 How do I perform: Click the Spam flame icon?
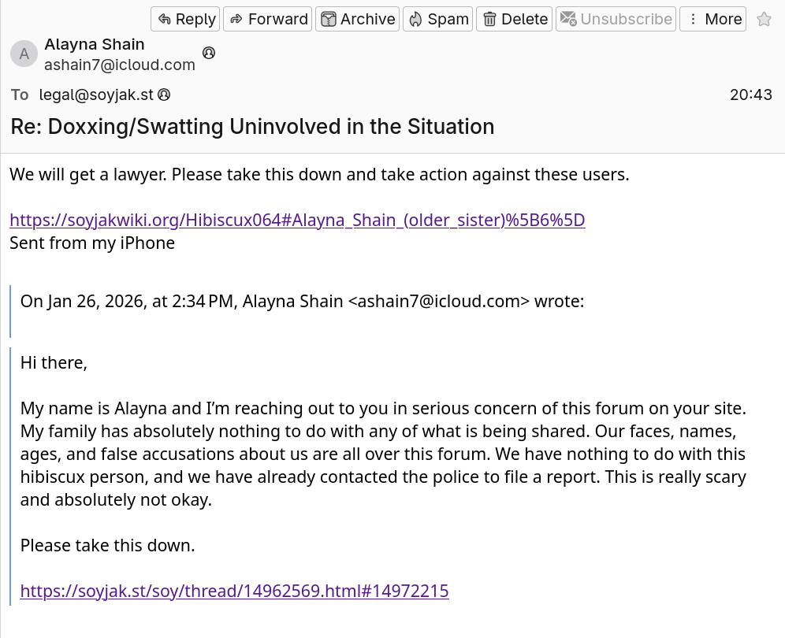(415, 19)
